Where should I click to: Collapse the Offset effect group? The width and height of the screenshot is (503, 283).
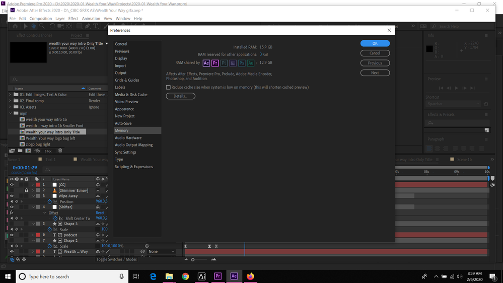[x=45, y=213]
